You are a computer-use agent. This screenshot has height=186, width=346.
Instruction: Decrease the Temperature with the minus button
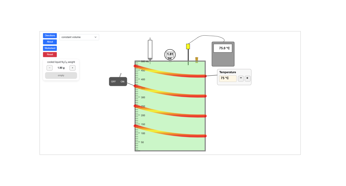point(241,78)
